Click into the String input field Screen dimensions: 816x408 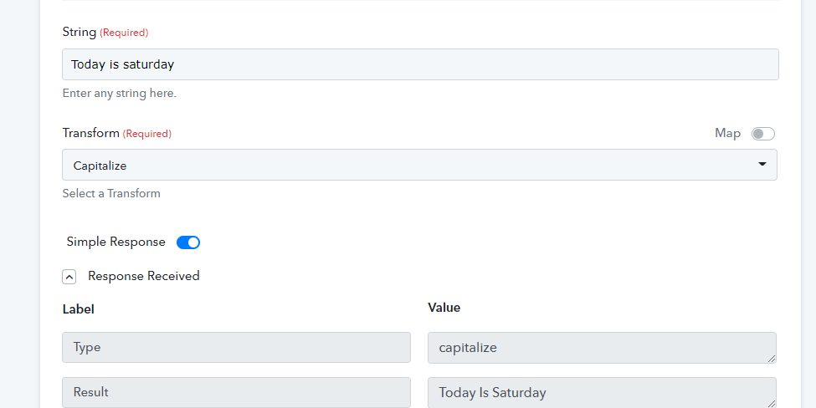click(x=420, y=64)
